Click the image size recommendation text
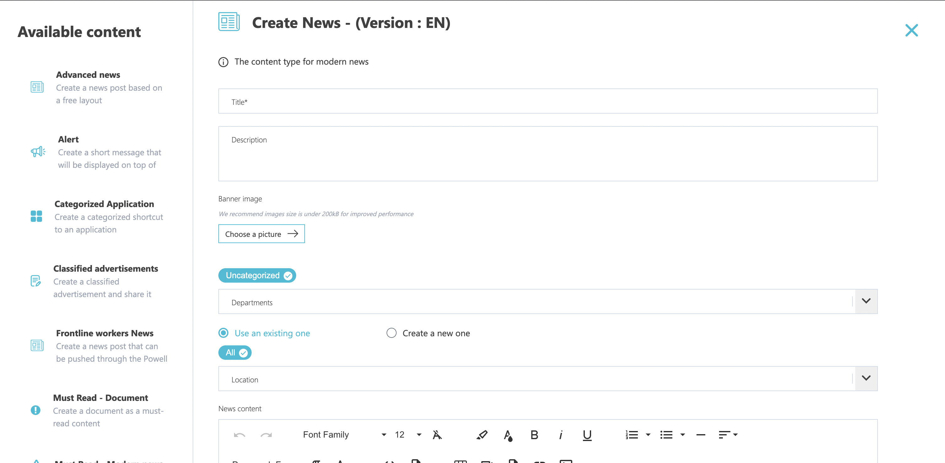Image resolution: width=945 pixels, height=463 pixels. (x=316, y=214)
